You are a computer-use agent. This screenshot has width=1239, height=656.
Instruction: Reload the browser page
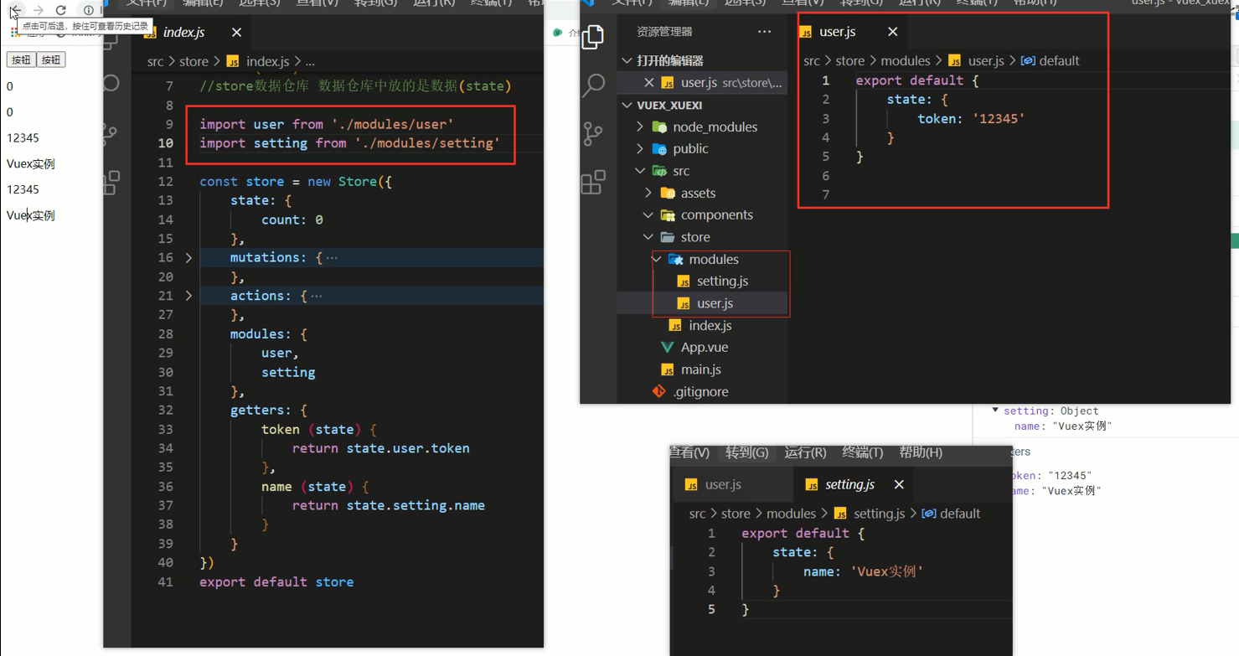pos(61,10)
